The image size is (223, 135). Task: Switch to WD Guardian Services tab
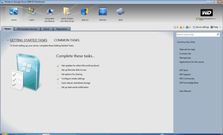(x=27, y=29)
